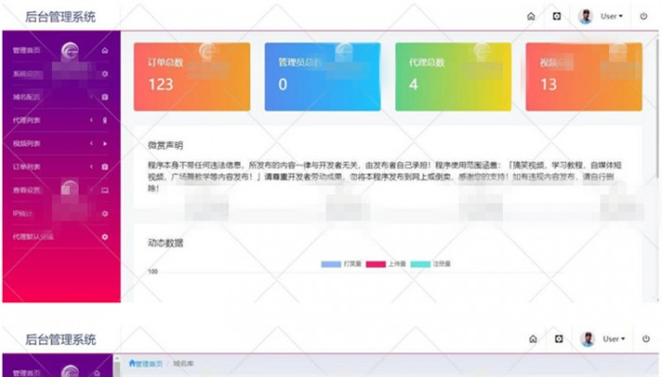Click the 视频 total card showing 13
This screenshot has height=377, width=662.
pos(584,77)
